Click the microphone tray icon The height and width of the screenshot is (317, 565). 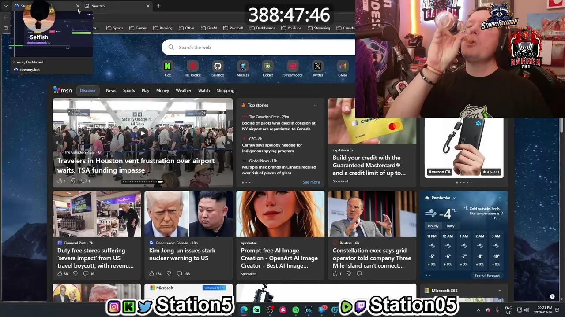click(x=497, y=310)
